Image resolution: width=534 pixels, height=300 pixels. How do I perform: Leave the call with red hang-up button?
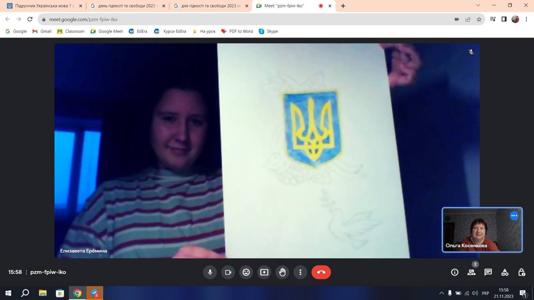[x=321, y=272]
